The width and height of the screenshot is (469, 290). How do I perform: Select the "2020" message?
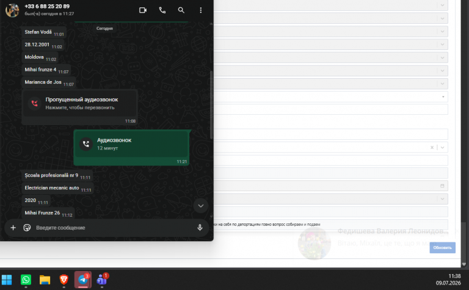pyautogui.click(x=36, y=201)
